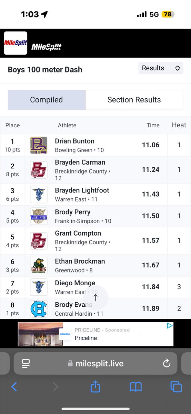Open Safari bookmarks
The image size is (191, 414).
(x=136, y=387)
